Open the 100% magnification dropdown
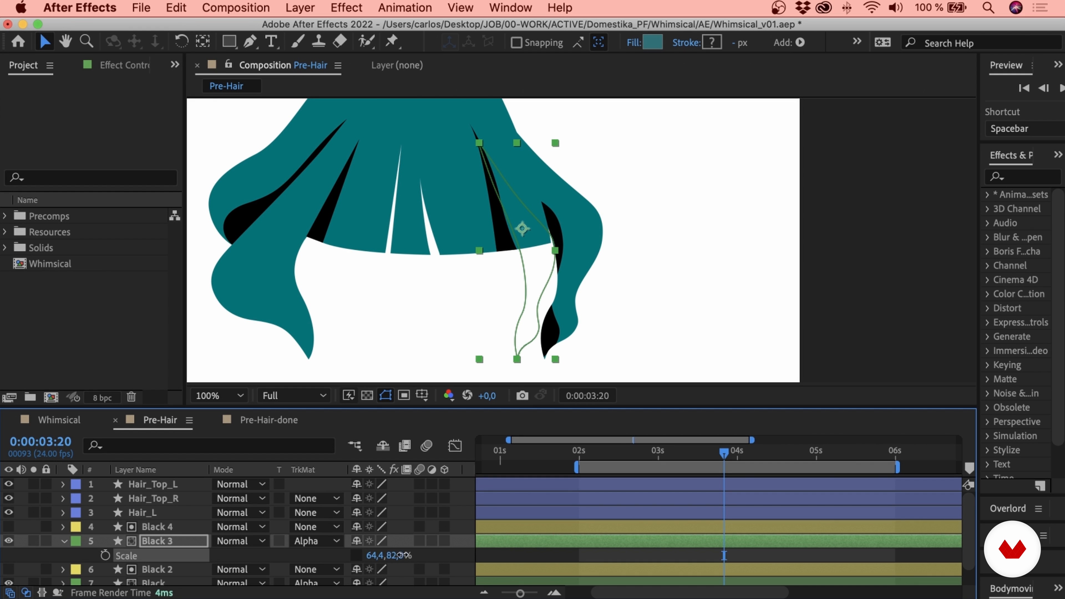The image size is (1065, 599). coord(219,396)
